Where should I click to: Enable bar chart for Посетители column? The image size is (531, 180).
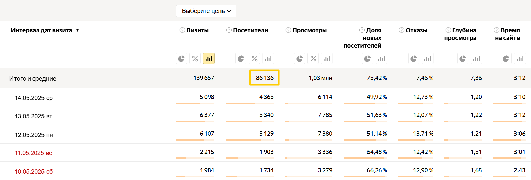click(268, 59)
